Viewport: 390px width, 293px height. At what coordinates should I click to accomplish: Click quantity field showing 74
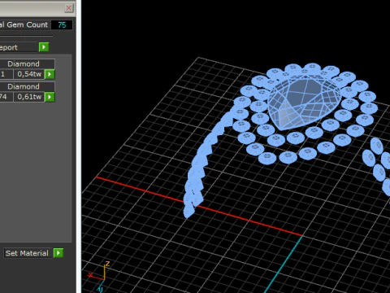tap(6, 97)
